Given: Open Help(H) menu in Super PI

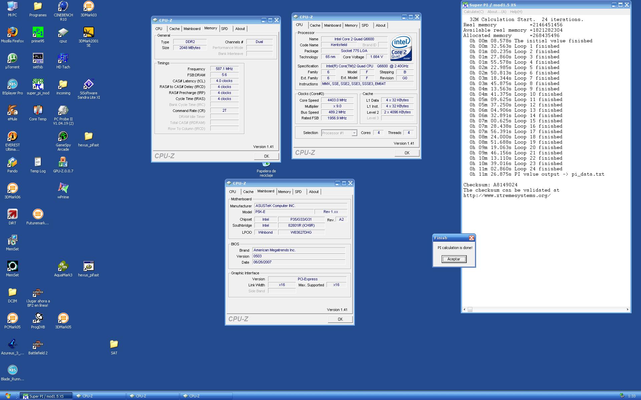Looking at the screenshot, I should pos(516,12).
